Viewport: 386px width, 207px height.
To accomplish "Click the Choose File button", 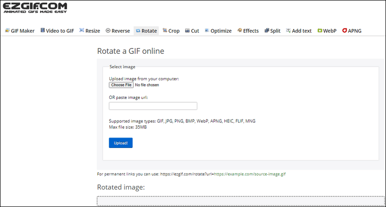I will coord(121,85).
